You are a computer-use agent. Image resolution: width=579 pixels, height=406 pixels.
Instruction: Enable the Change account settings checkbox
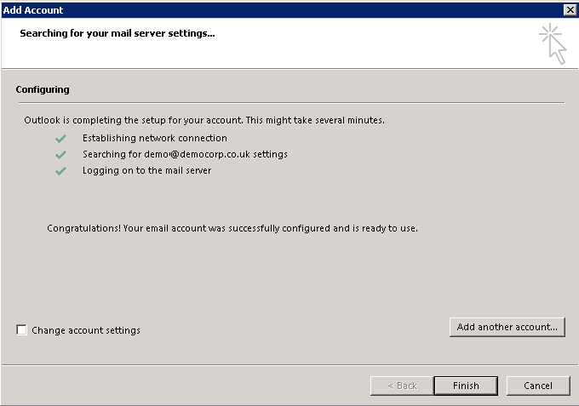(22, 330)
